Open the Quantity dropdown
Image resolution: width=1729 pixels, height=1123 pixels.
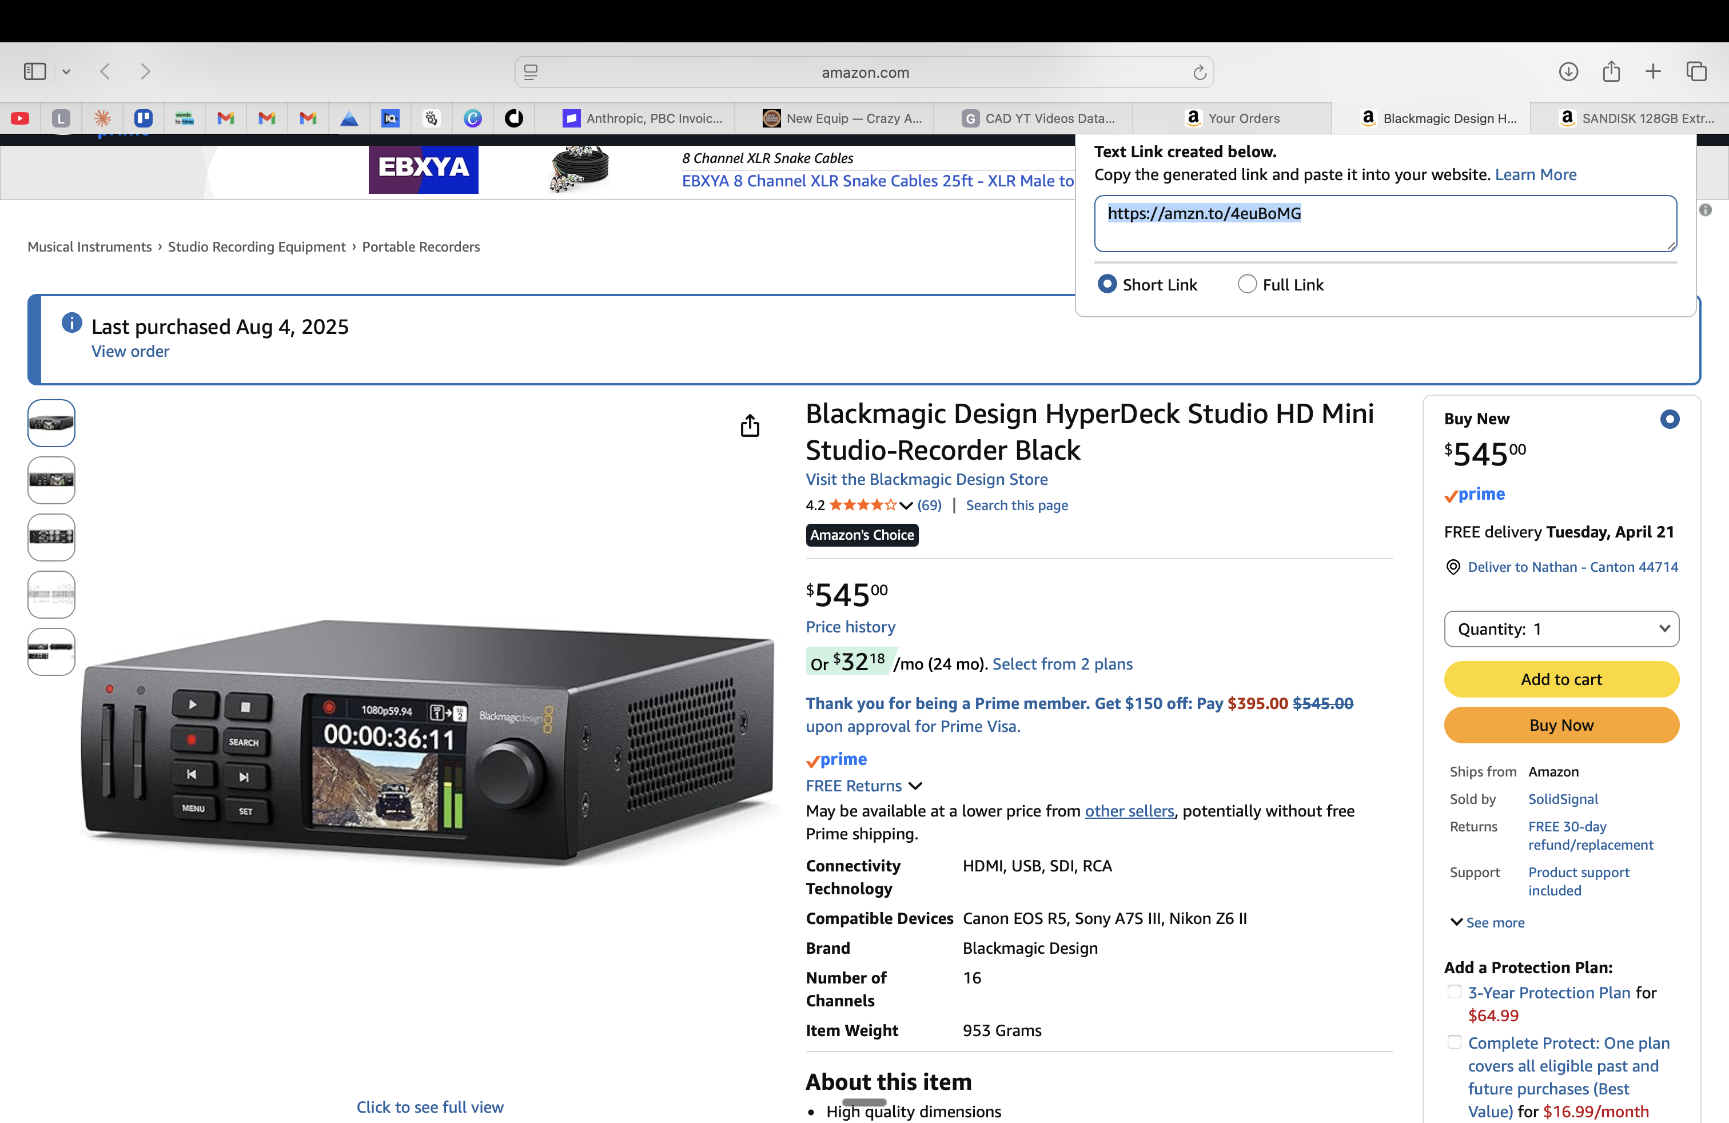point(1561,628)
